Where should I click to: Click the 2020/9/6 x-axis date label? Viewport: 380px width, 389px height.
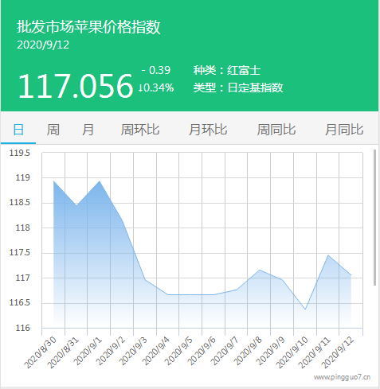(x=202, y=352)
